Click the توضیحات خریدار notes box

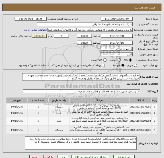click(81, 143)
